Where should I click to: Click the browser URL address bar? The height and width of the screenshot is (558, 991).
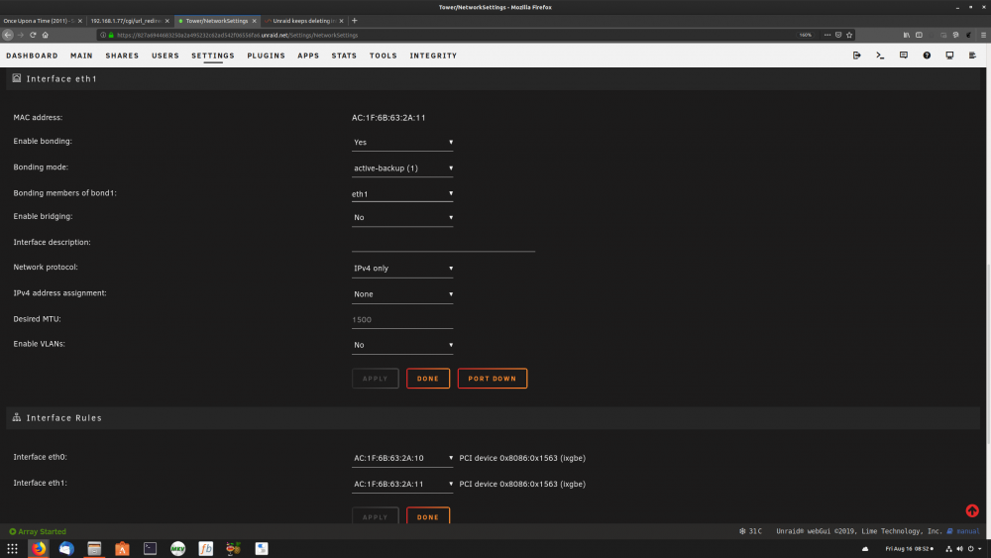pos(449,35)
